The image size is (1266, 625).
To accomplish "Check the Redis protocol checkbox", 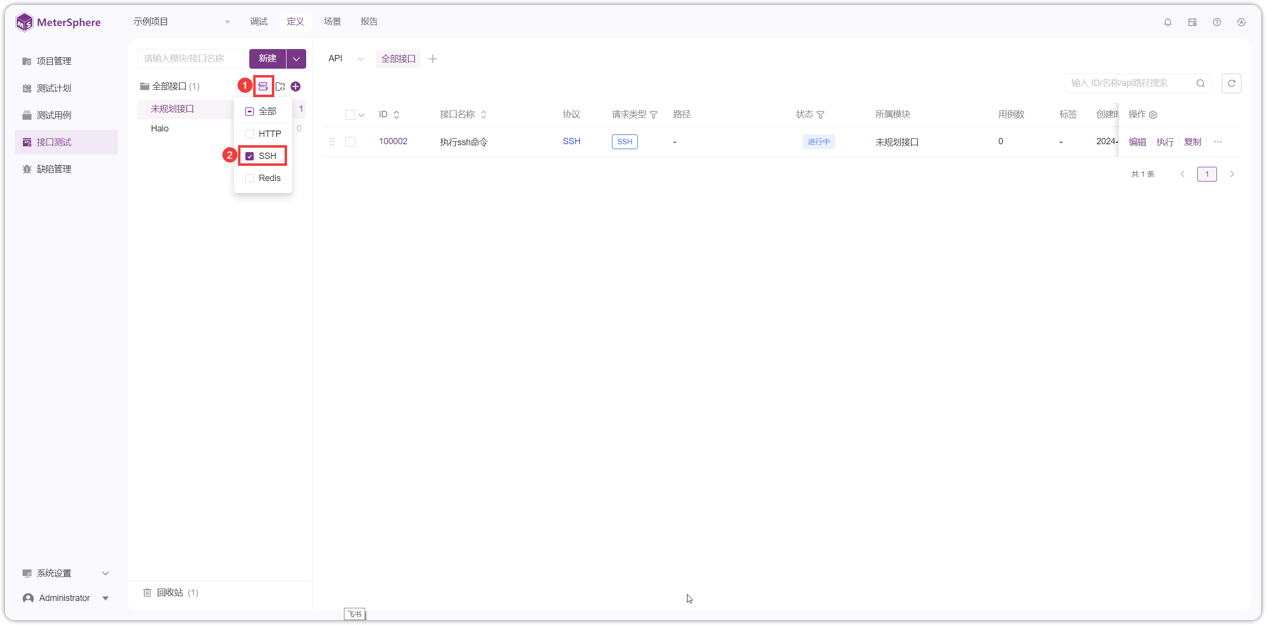I will [250, 178].
